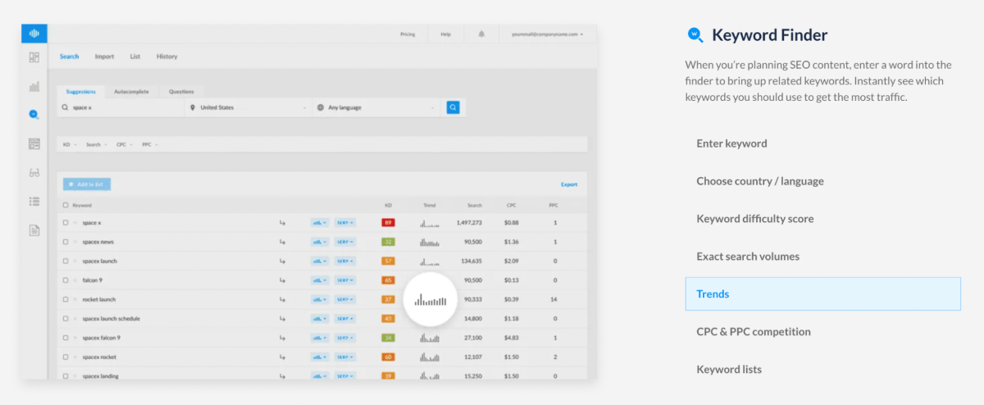Select the Keyword Finder magnifier sidebar icon
The width and height of the screenshot is (984, 405).
click(x=34, y=115)
